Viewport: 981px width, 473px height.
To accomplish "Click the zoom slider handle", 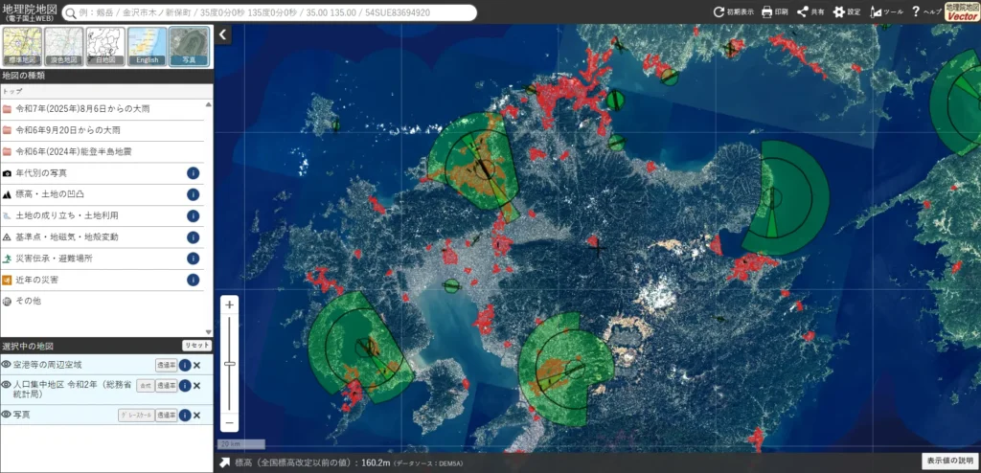I will 230,364.
